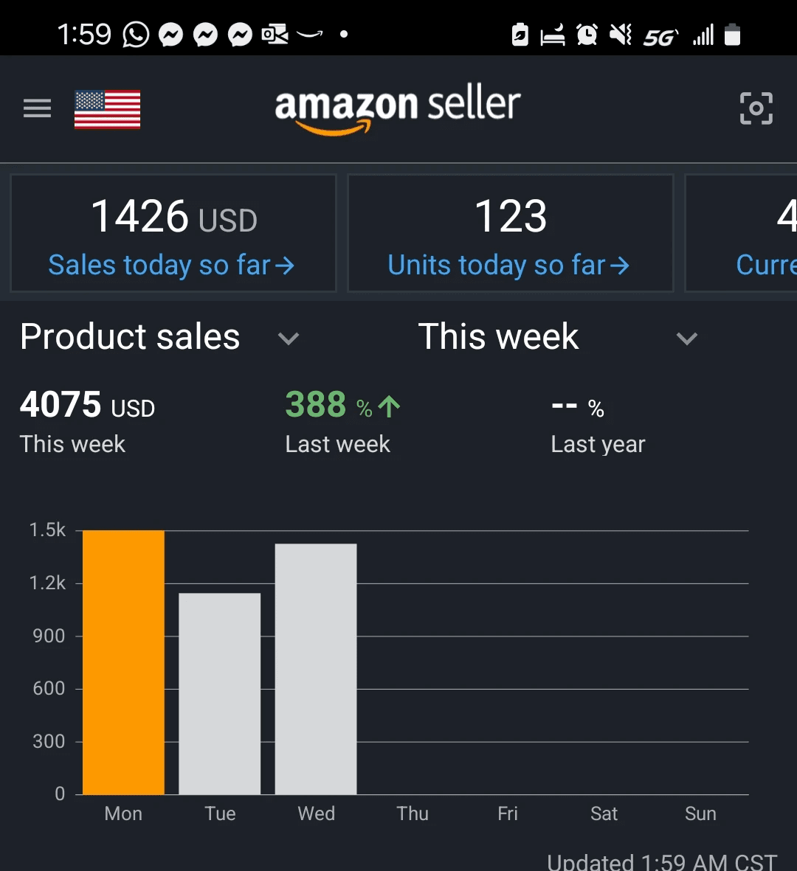Tap the alarm clock status icon

tap(587, 35)
